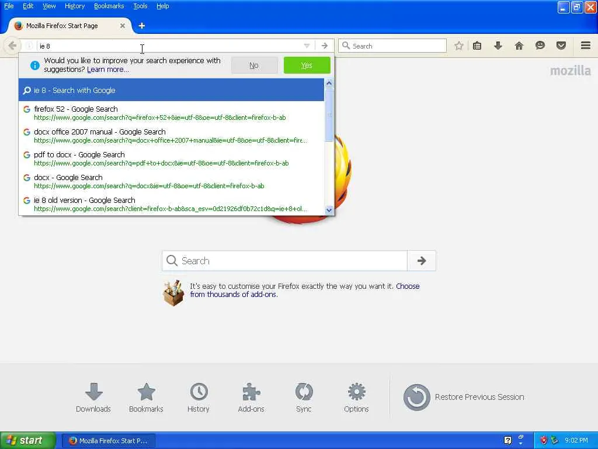Open Bookmarks star on start page

coord(146,398)
